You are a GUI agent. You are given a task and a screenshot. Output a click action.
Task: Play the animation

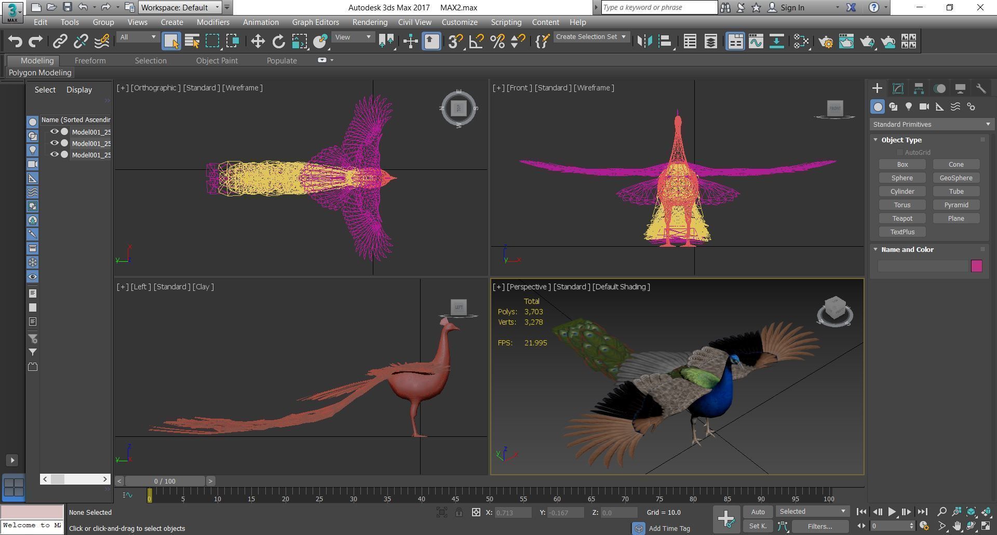pyautogui.click(x=892, y=512)
